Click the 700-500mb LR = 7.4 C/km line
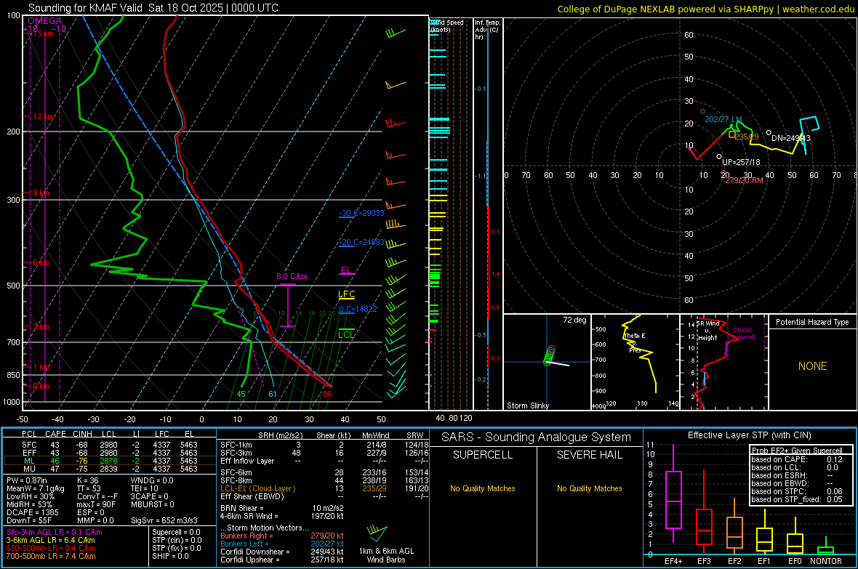 tap(51, 556)
